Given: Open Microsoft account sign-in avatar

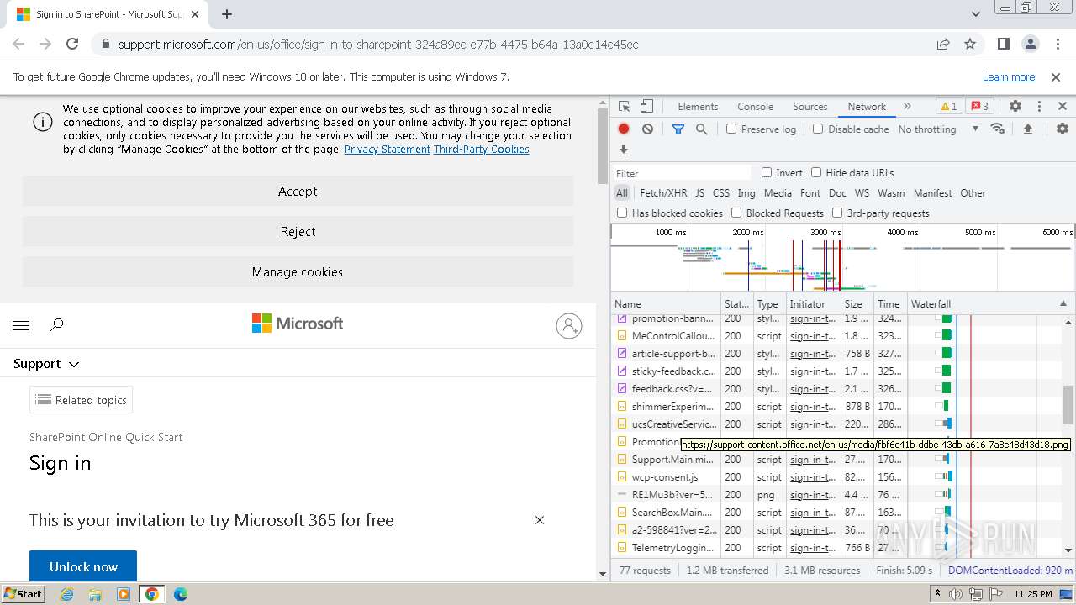Looking at the screenshot, I should click(569, 326).
